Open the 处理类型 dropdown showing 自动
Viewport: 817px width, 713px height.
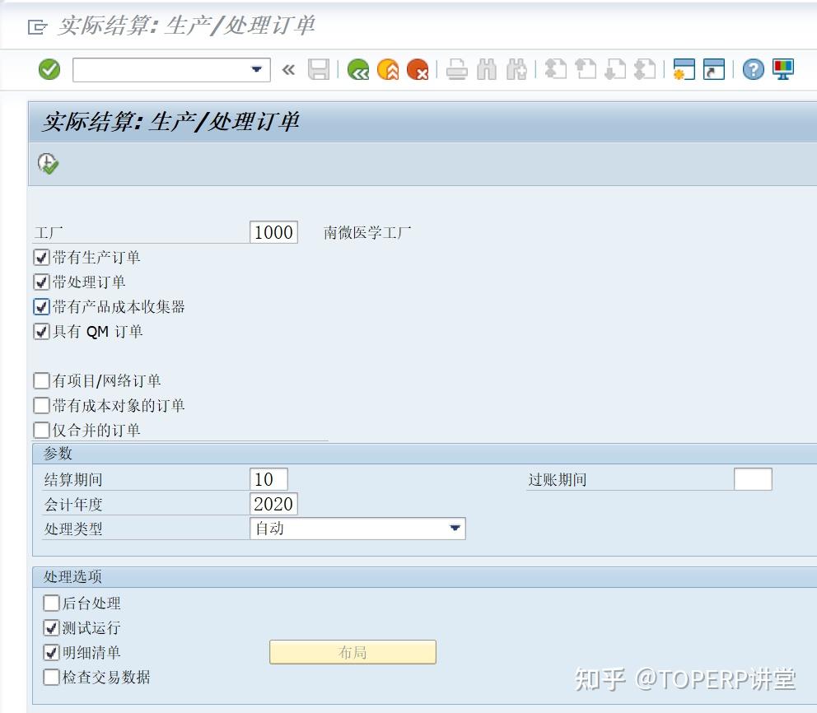pyautogui.click(x=455, y=529)
